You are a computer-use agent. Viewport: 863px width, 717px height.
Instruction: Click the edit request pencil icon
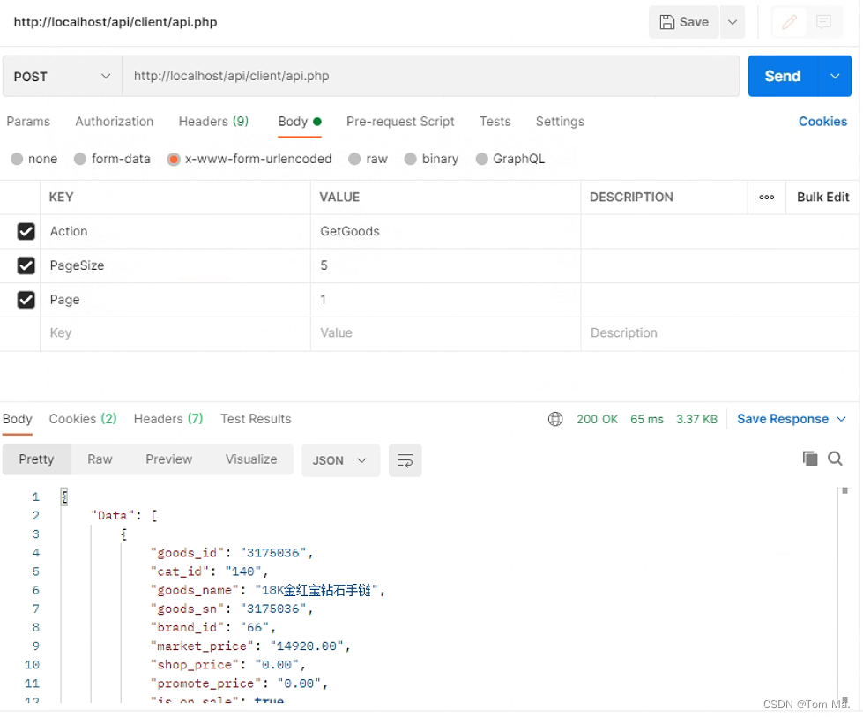789,21
